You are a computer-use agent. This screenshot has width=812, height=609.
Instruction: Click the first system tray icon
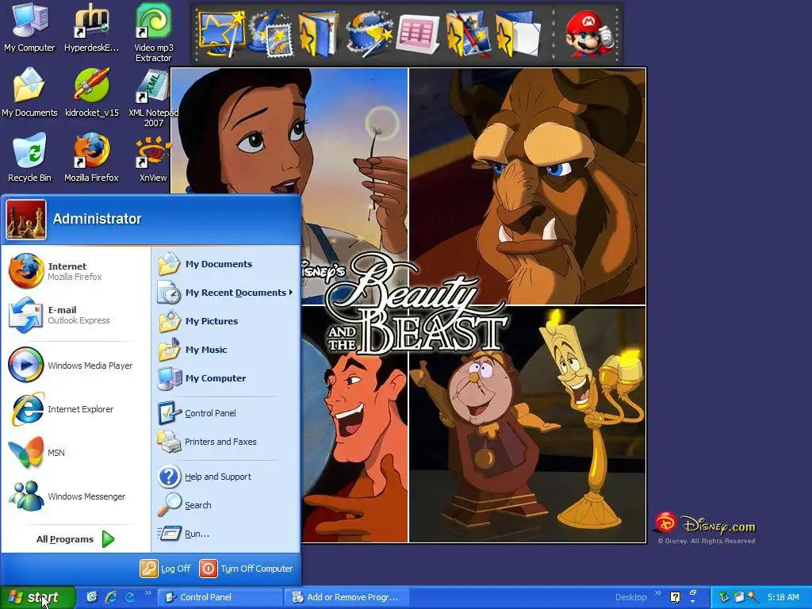click(724, 597)
